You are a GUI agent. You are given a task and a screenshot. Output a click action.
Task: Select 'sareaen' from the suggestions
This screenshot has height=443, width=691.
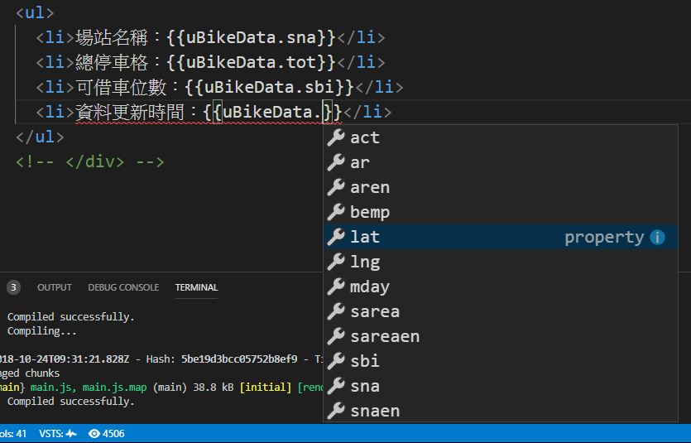coord(500,336)
